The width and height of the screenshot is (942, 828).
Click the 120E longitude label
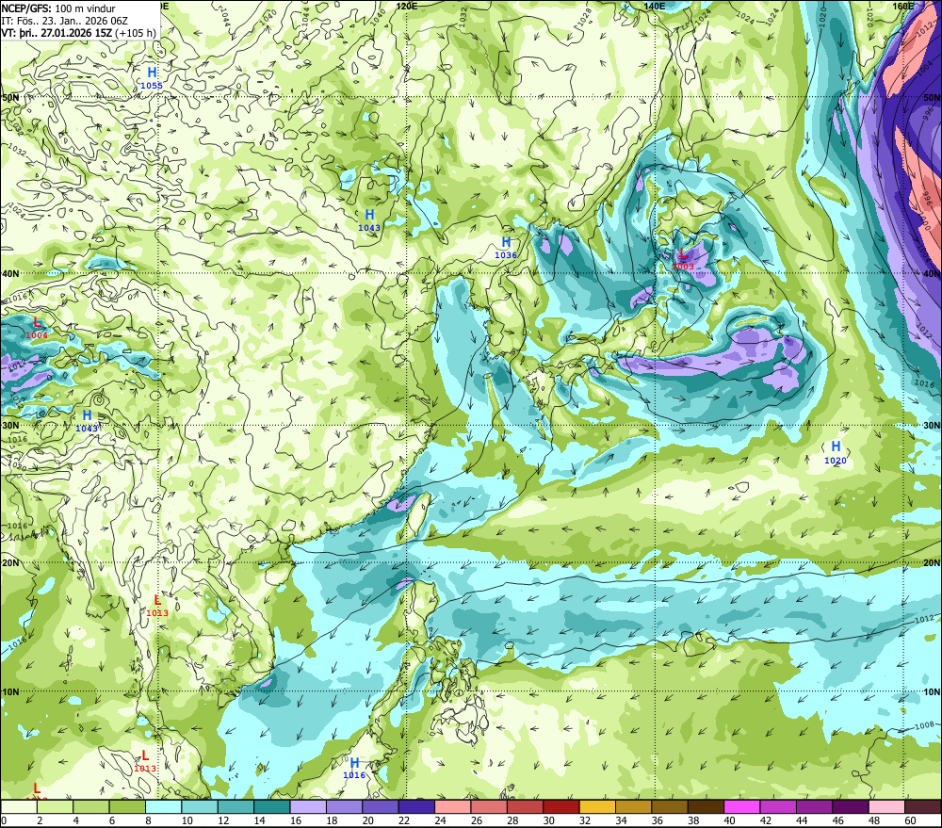tap(407, 6)
